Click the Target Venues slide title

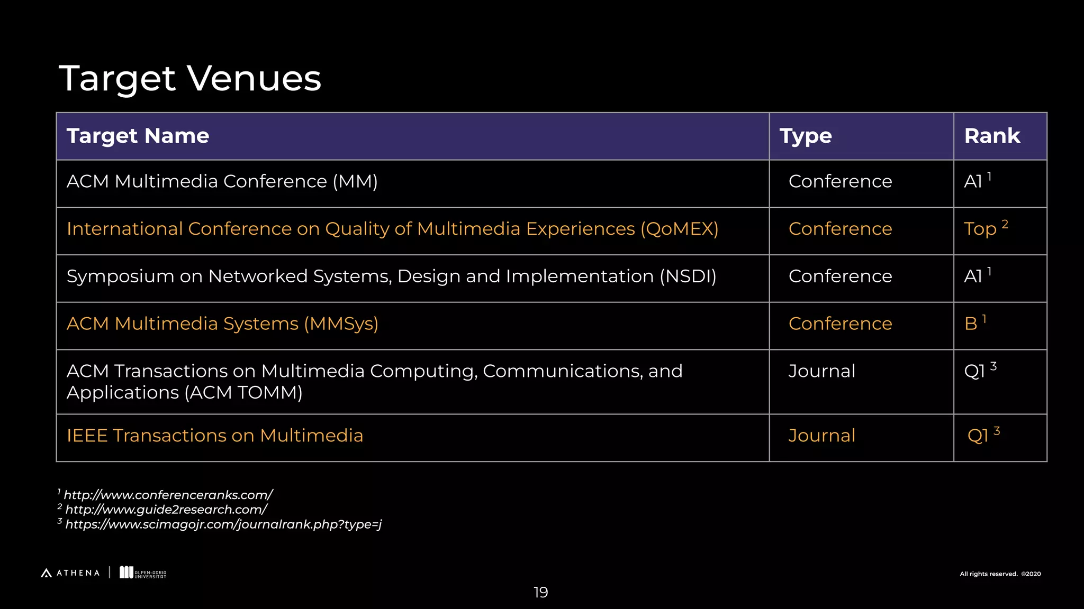coord(190,78)
